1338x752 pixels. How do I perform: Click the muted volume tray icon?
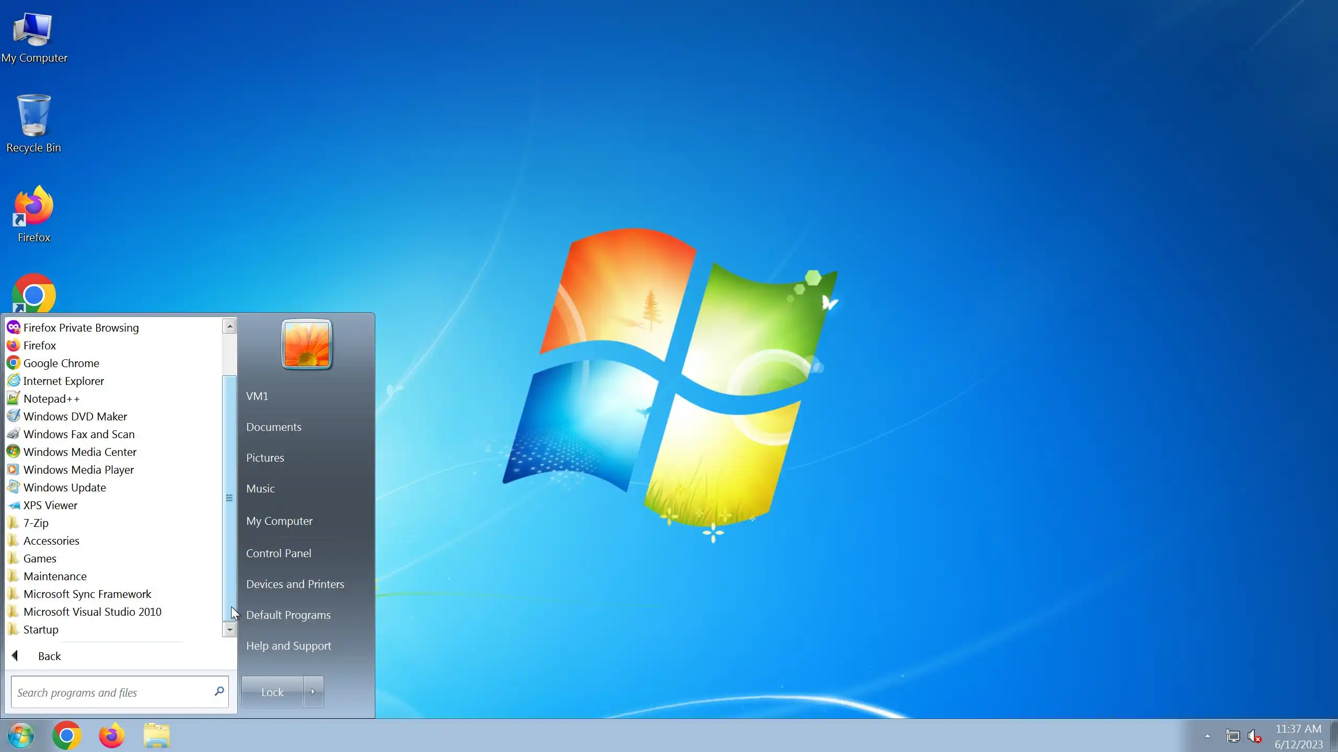tap(1254, 736)
